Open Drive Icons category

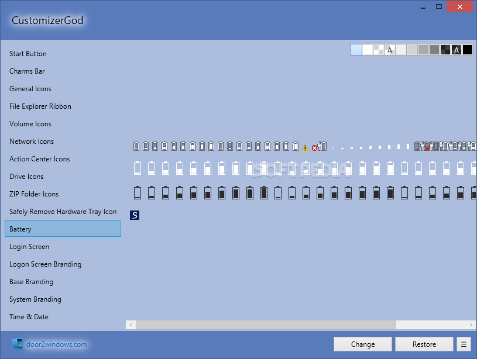tap(26, 177)
